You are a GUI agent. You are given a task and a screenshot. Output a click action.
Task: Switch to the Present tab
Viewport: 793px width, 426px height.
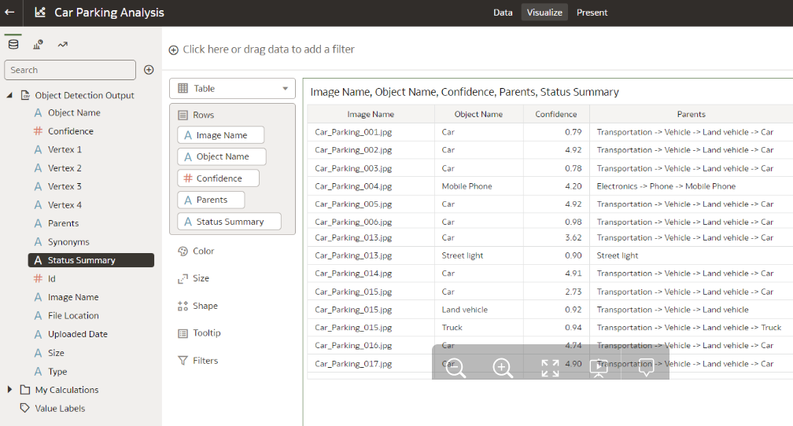point(592,13)
